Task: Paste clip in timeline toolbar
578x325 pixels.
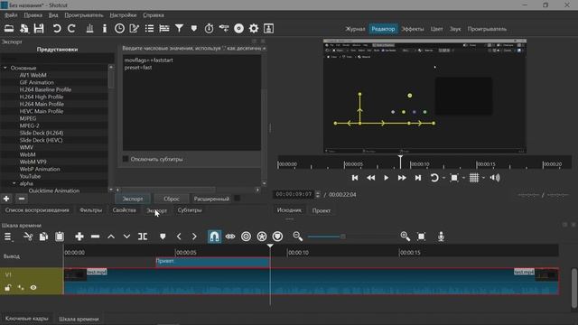Action: [x=60, y=237]
